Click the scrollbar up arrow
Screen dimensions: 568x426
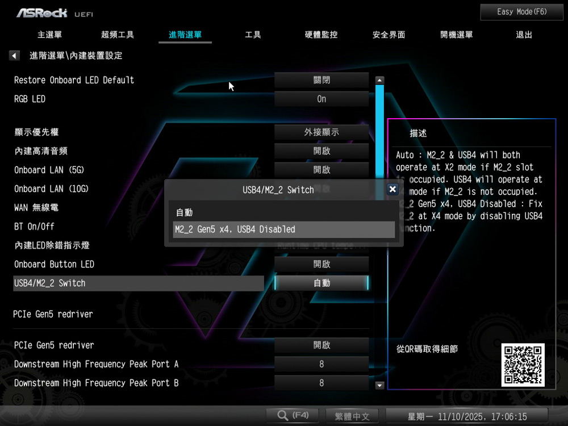click(x=380, y=81)
